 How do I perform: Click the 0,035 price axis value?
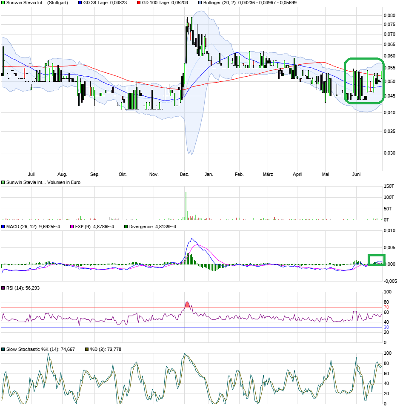(389, 132)
